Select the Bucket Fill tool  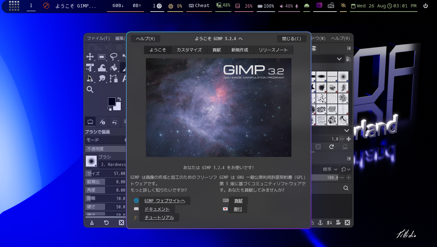tap(113, 68)
